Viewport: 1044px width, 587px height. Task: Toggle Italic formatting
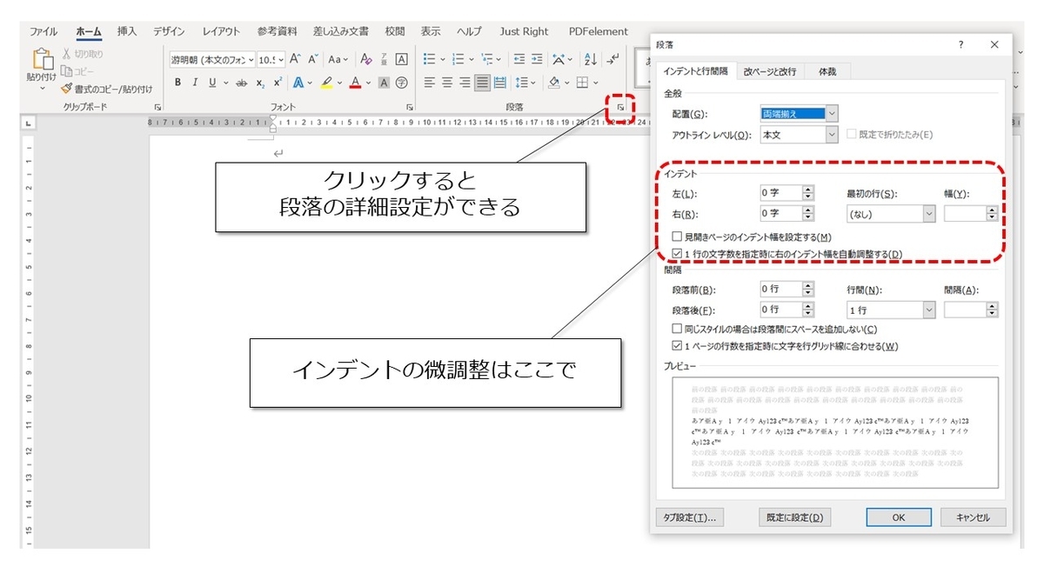click(x=195, y=83)
